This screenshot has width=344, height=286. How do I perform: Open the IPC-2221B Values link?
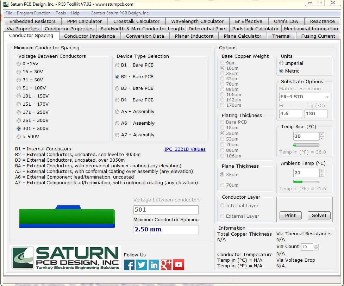point(185,149)
